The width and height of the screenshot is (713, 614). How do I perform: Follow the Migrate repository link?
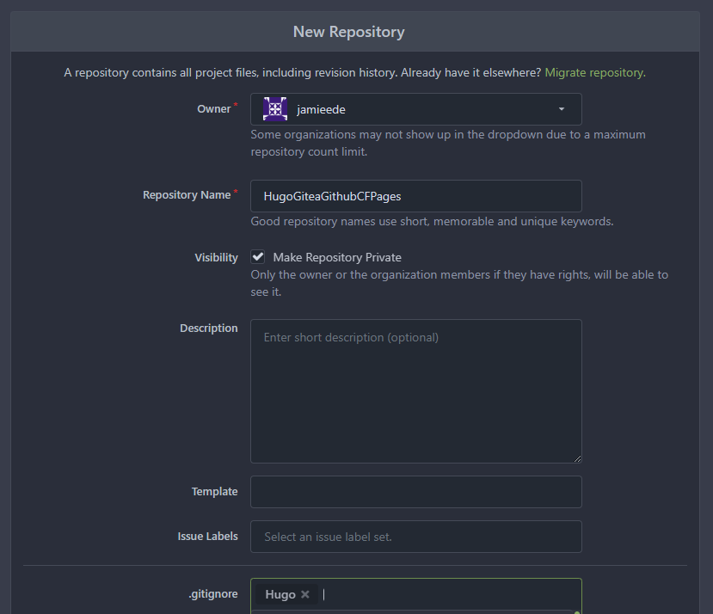click(x=593, y=72)
